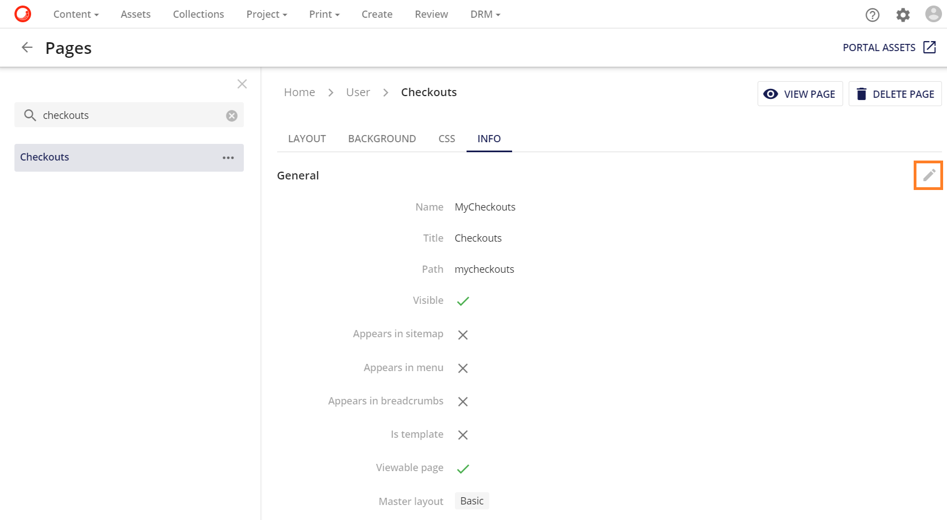This screenshot has height=520, width=947.
Task: Click the VIEW PAGE button
Action: click(x=800, y=94)
